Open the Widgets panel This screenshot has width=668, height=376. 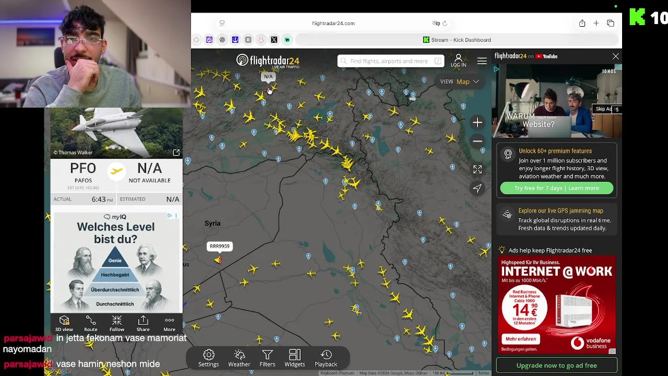(294, 358)
